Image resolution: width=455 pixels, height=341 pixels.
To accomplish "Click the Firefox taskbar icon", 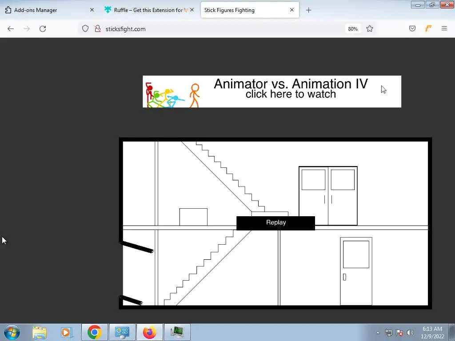I will click(x=149, y=332).
